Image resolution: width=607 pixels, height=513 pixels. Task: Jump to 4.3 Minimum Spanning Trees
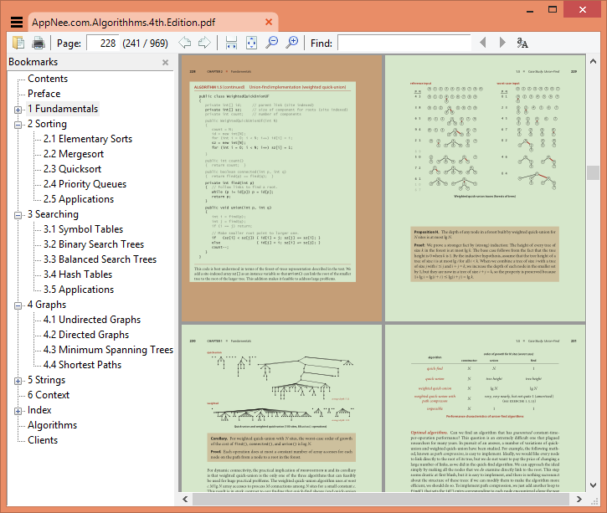pos(108,350)
